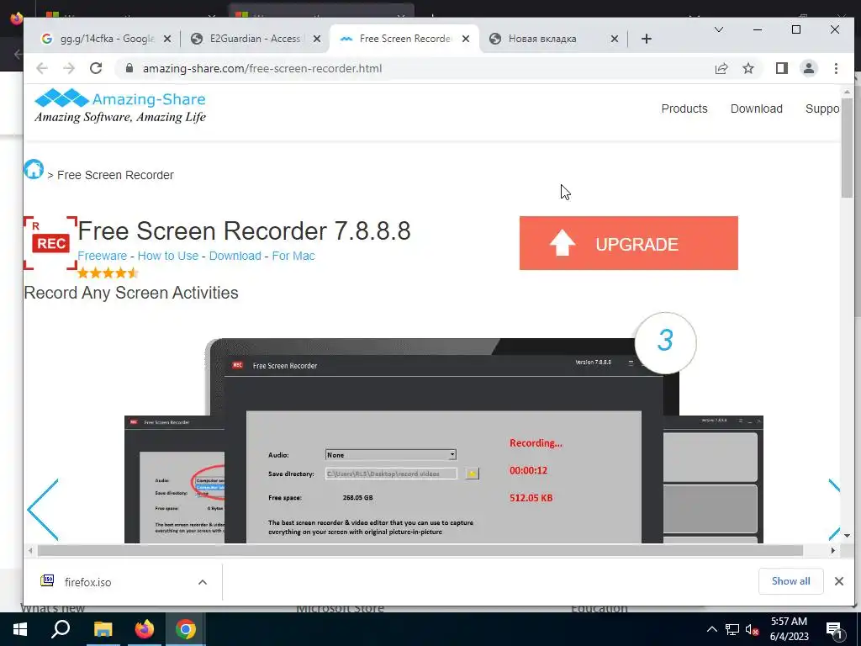Open the clock showing 5:57 AM

[x=789, y=629]
